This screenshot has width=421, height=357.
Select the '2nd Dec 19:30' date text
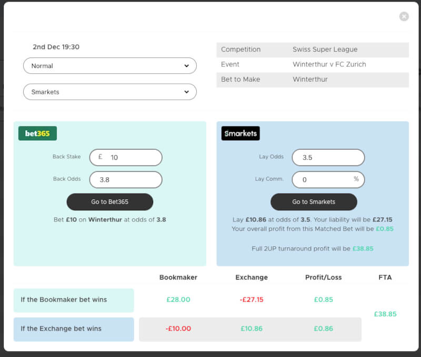tap(56, 47)
